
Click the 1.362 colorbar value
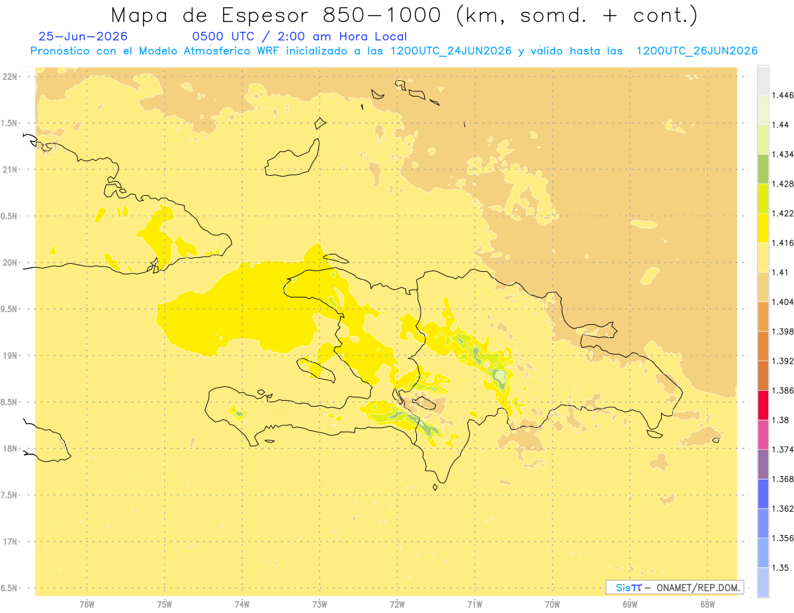pyautogui.click(x=783, y=509)
